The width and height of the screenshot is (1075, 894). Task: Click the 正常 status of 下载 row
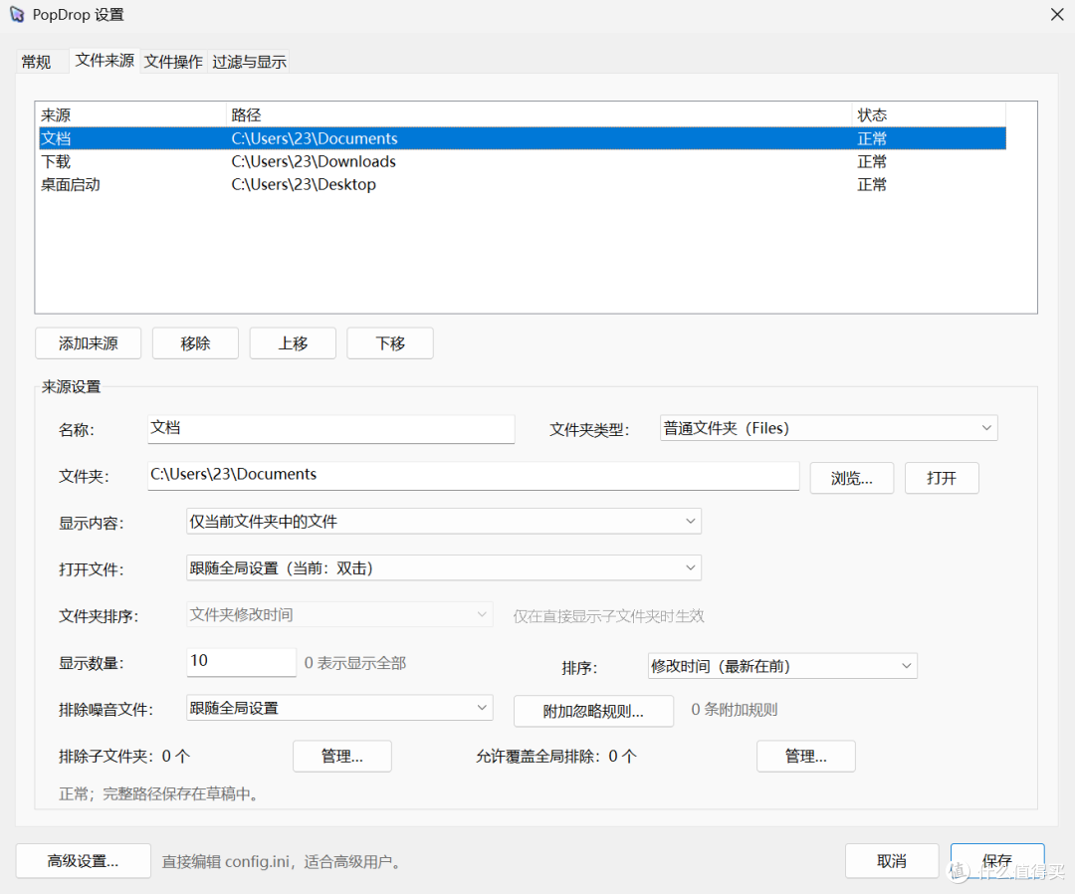click(x=872, y=162)
